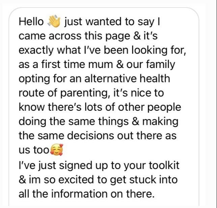Click the word "Hello" in the message
The height and width of the screenshot is (208, 217).
(x=31, y=22)
